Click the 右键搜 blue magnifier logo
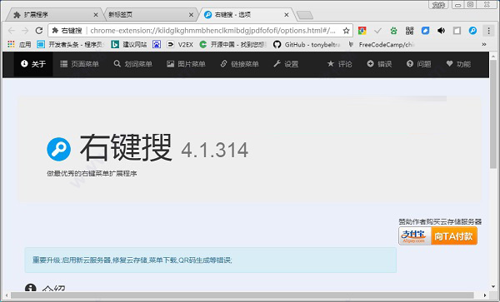 (x=58, y=149)
